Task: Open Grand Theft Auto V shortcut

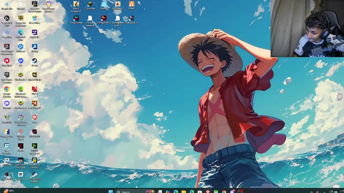Action: pyautogui.click(x=118, y=21)
